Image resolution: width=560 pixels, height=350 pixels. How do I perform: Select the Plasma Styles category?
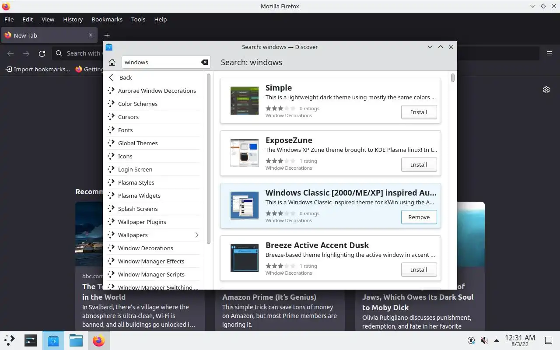pos(154,182)
